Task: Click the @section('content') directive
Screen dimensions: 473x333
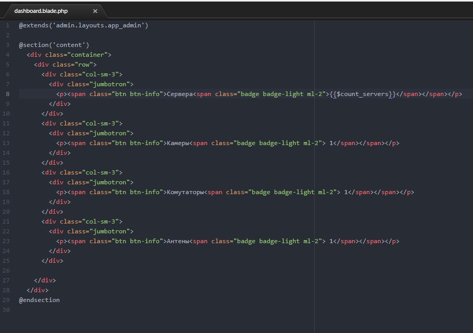Action: 54,45
